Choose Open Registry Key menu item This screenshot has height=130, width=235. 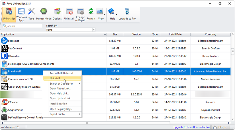pos(61,109)
